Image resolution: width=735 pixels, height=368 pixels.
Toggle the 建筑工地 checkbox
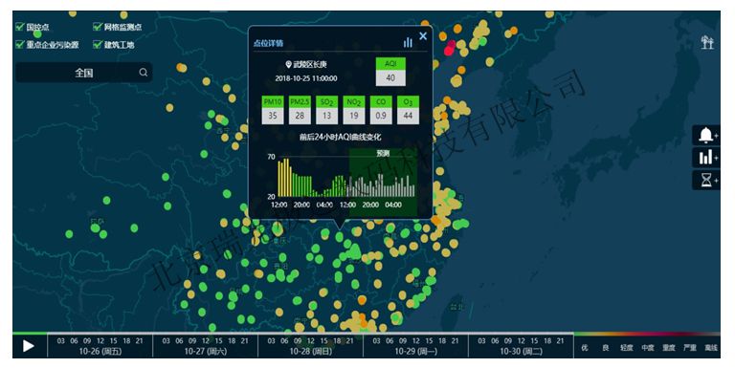tap(98, 45)
